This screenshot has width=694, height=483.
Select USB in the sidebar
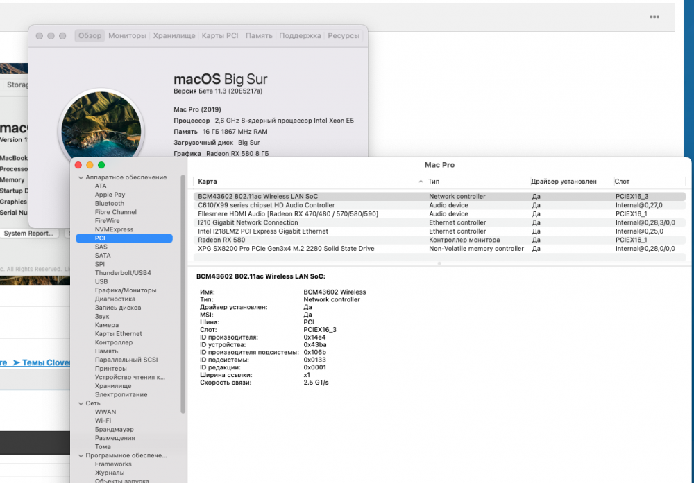click(101, 281)
